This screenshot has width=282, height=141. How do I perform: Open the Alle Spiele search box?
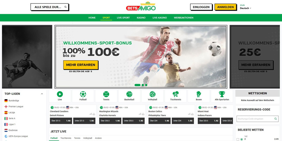coord(50,7)
